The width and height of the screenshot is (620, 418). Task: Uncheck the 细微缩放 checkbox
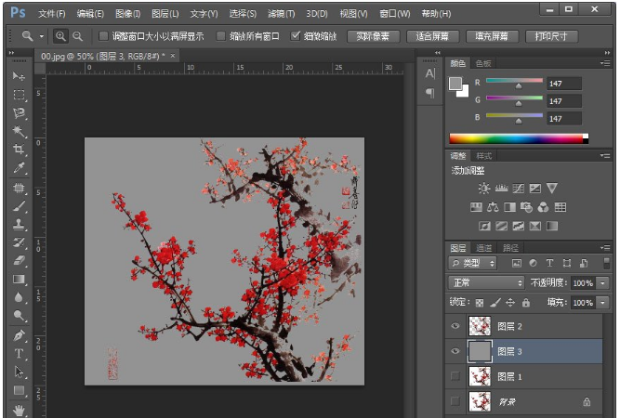click(296, 36)
